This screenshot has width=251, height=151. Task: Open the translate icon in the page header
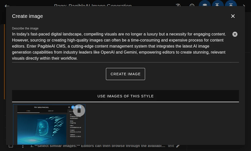[178, 5]
